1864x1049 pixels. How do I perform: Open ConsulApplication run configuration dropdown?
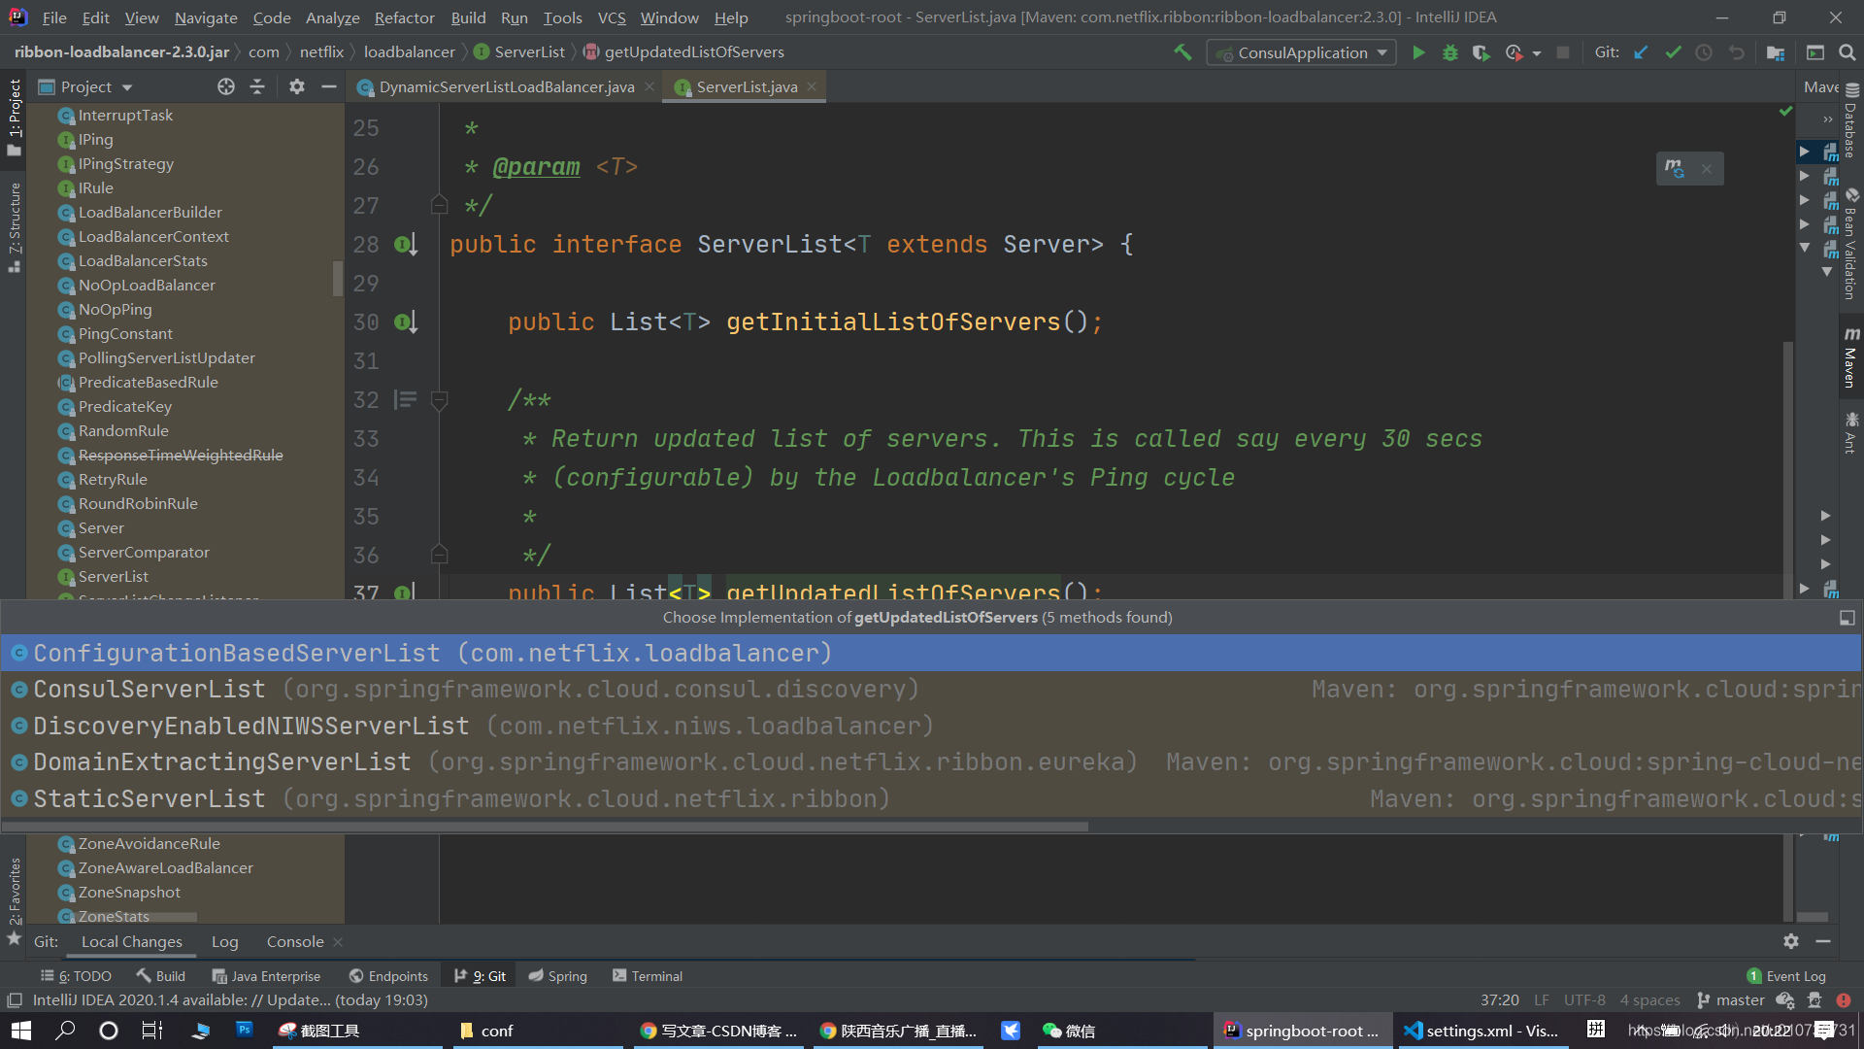click(1301, 52)
